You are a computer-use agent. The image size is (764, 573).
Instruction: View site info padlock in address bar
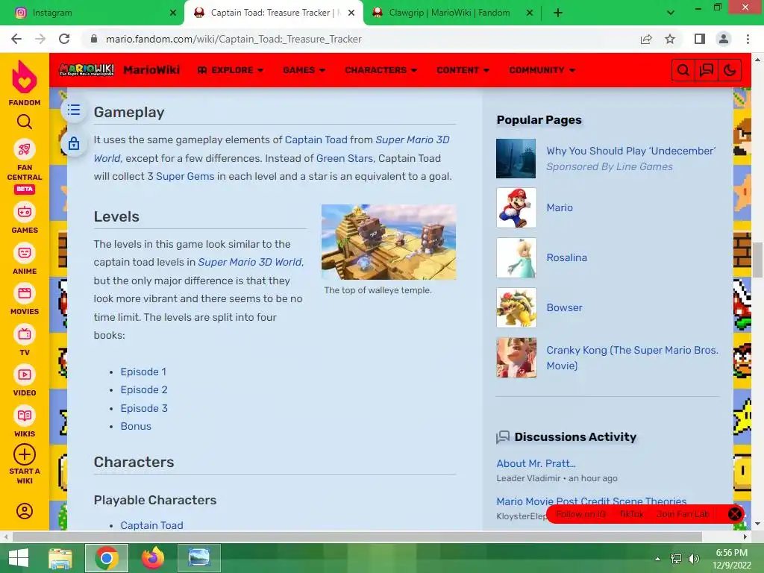pos(94,39)
